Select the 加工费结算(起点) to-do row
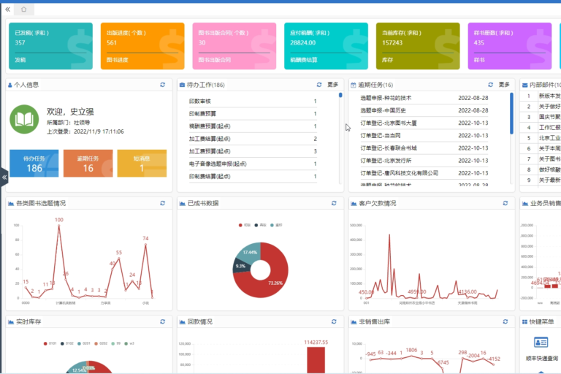The width and height of the screenshot is (561, 374). coord(253,139)
